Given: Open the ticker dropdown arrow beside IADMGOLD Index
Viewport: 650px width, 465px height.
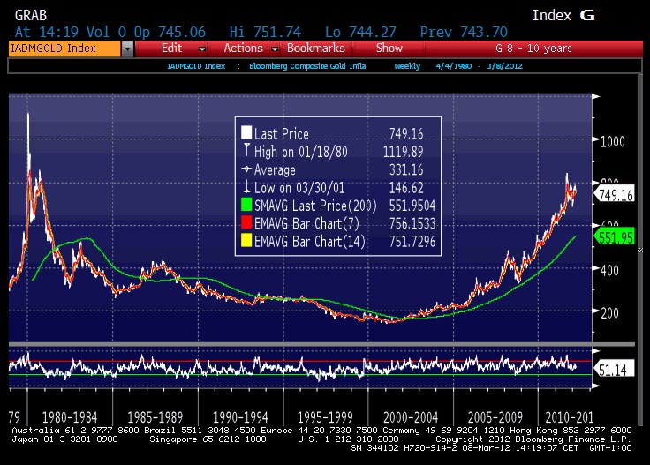Looking at the screenshot, I should 128,49.
